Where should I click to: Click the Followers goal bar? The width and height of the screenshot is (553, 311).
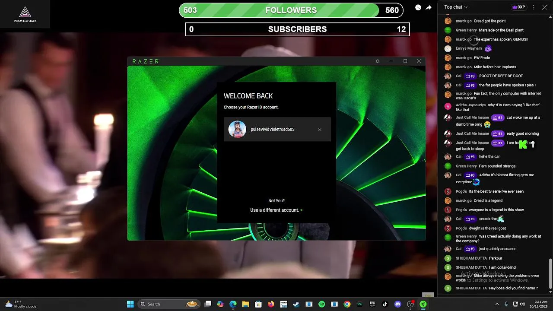pos(291,10)
